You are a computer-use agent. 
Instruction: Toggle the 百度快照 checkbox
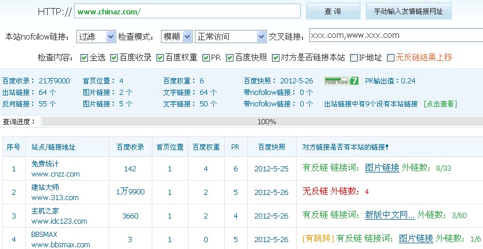(x=230, y=58)
